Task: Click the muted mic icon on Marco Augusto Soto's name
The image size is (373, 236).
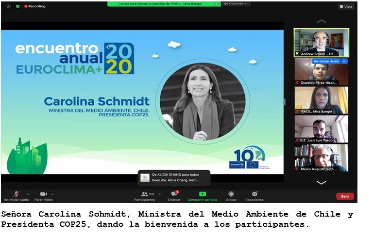Action: click(x=297, y=169)
